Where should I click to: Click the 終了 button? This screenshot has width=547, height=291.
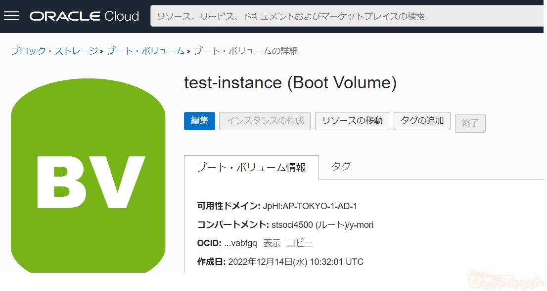coord(470,123)
